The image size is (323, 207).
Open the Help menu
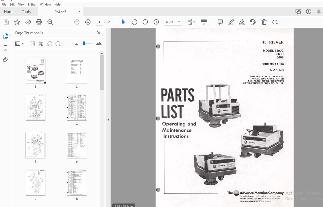coord(57,4)
